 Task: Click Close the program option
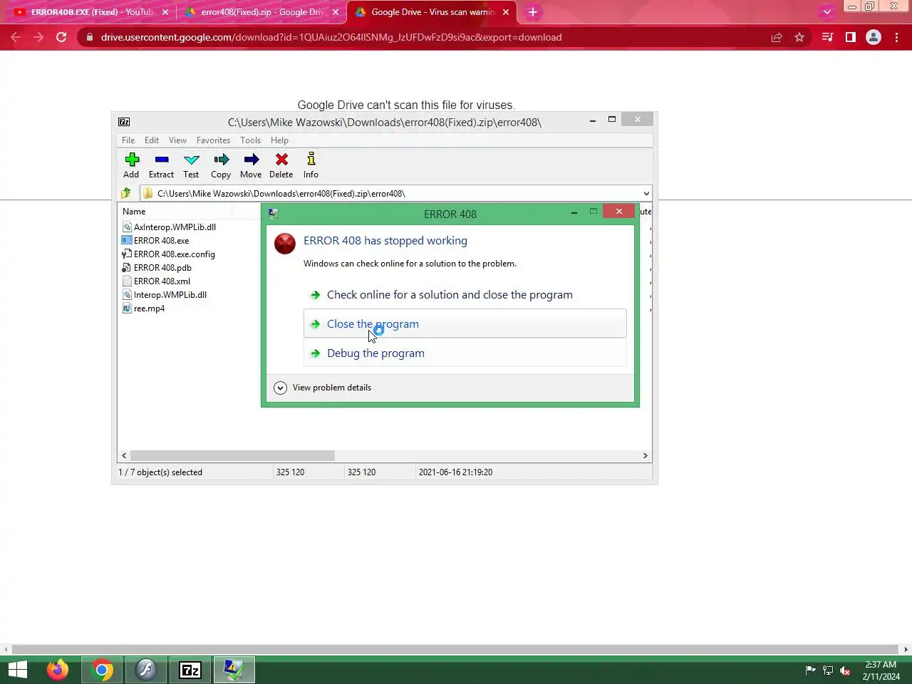(465, 324)
